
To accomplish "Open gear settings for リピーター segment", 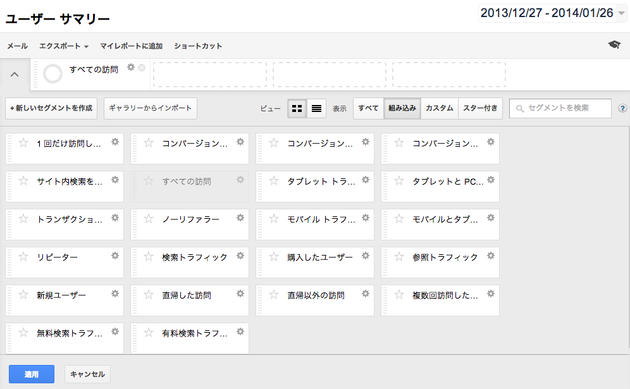I will click(x=115, y=256).
